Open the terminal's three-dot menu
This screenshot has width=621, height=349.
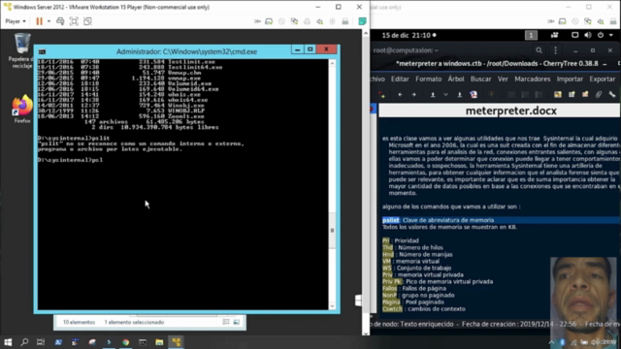(x=555, y=50)
